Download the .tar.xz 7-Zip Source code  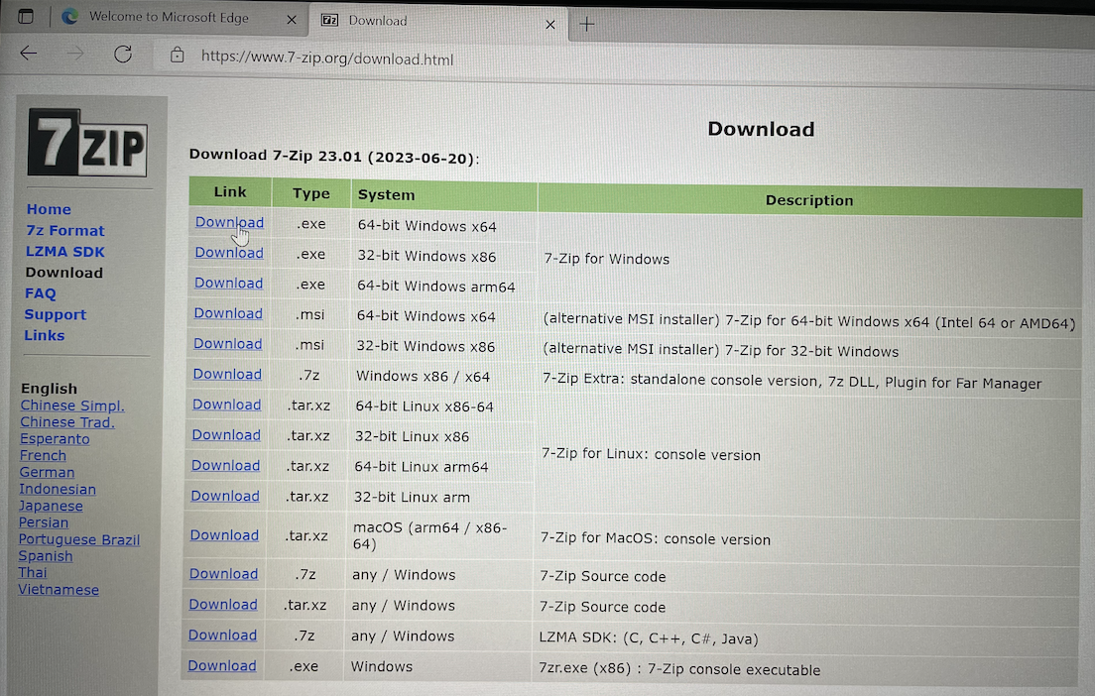[223, 605]
